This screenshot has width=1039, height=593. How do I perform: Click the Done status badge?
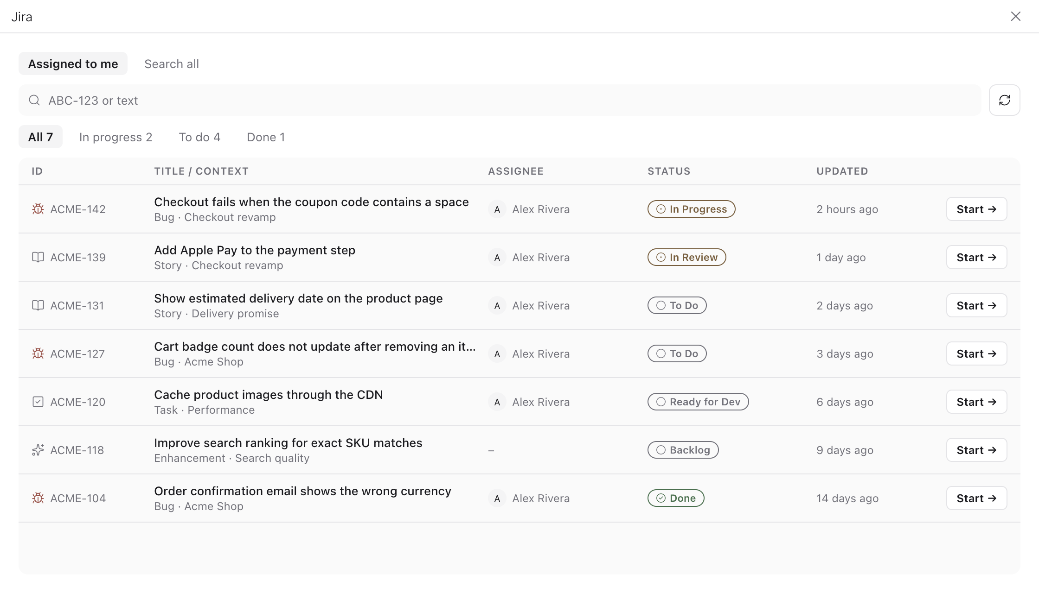coord(676,498)
